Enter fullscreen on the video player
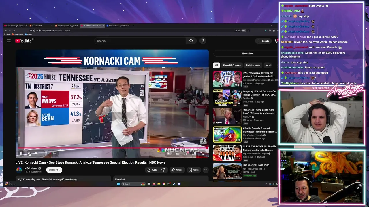369x207 pixels. [202, 153]
